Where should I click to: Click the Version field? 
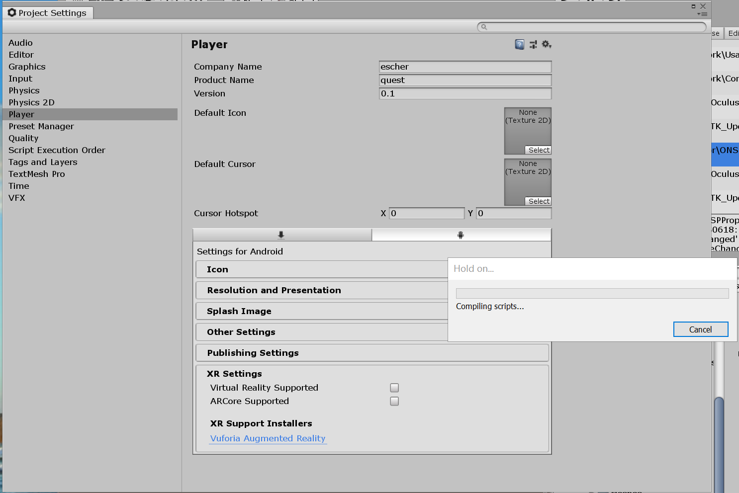tap(465, 93)
